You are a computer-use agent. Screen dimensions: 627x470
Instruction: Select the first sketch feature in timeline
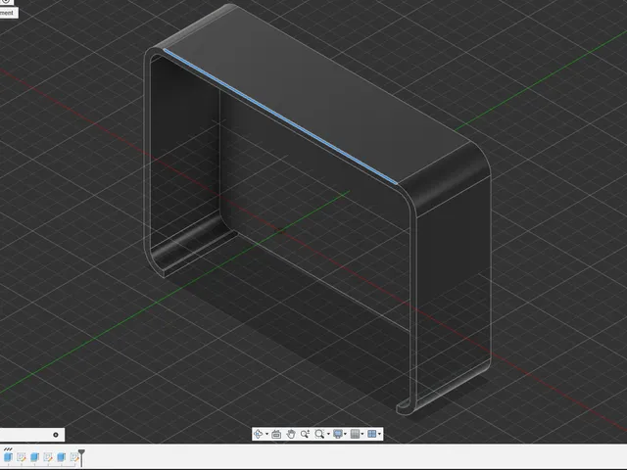[22, 457]
